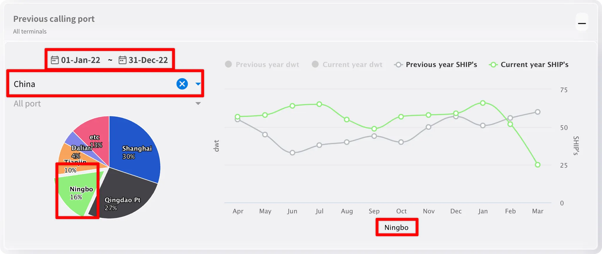Open the 01-Jan-22 start date picker
Image resolution: width=602 pixels, height=254 pixels.
(81, 60)
